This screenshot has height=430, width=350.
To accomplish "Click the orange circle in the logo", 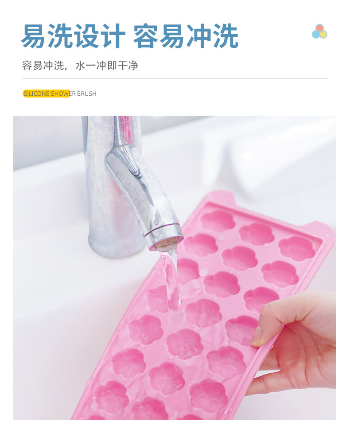I will point(319,27).
